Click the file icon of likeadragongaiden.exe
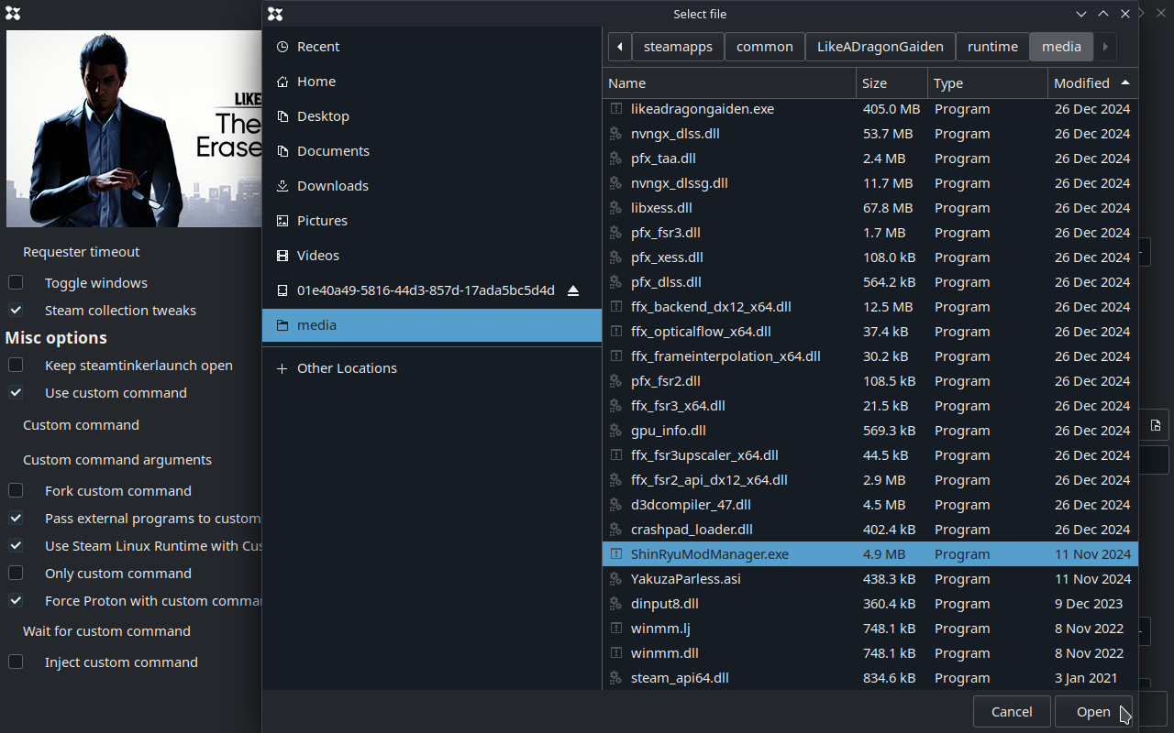Screen dimensions: 1174x733 (616, 109)
